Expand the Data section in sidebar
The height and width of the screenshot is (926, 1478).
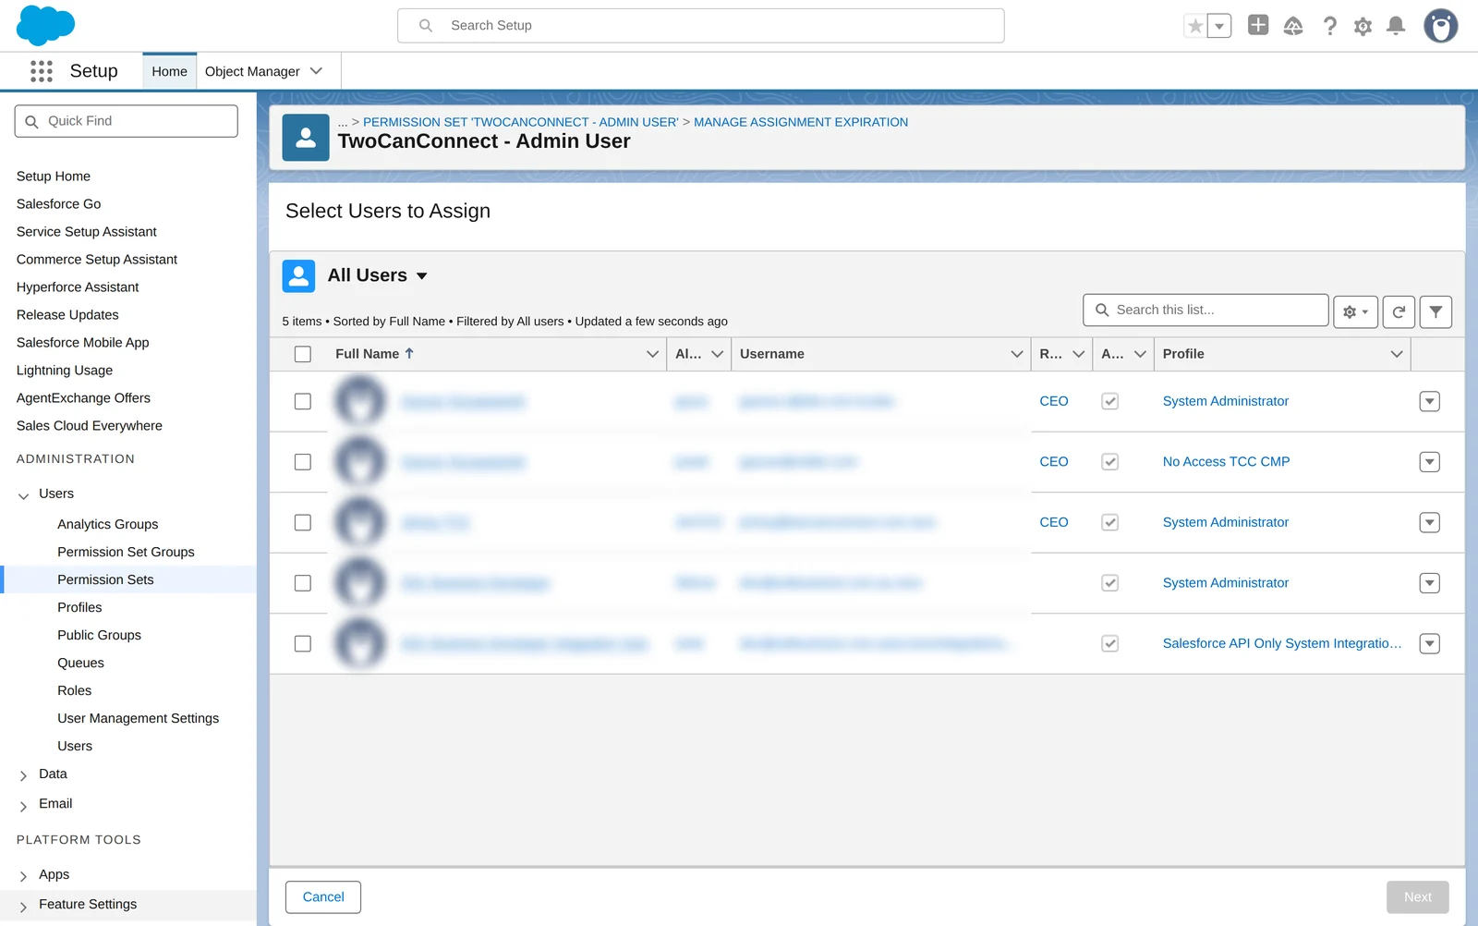(24, 776)
